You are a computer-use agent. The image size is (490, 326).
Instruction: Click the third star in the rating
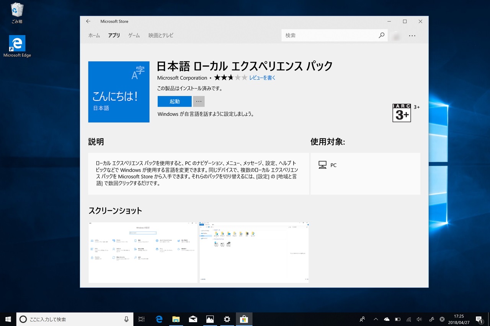[230, 77]
